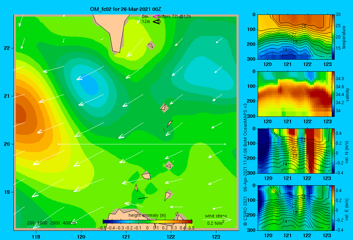Click the '200 1000 2000 4000m' bathymetry legend
Image resolution: width=353 pixels, height=240 pixels.
click(x=52, y=223)
